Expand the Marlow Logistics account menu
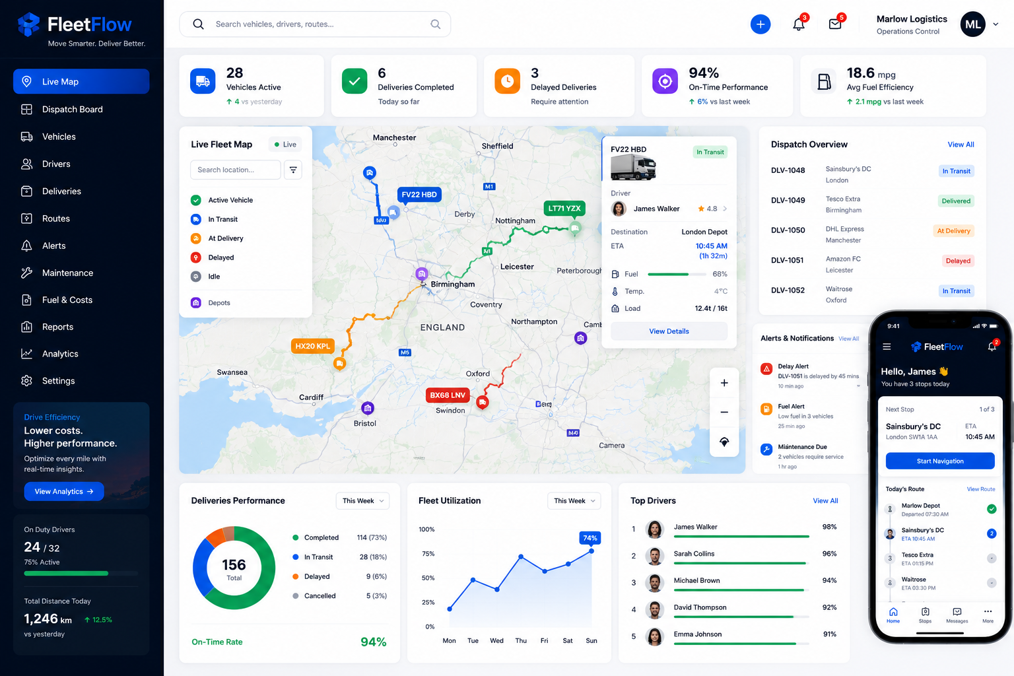The image size is (1014, 676). pos(996,24)
